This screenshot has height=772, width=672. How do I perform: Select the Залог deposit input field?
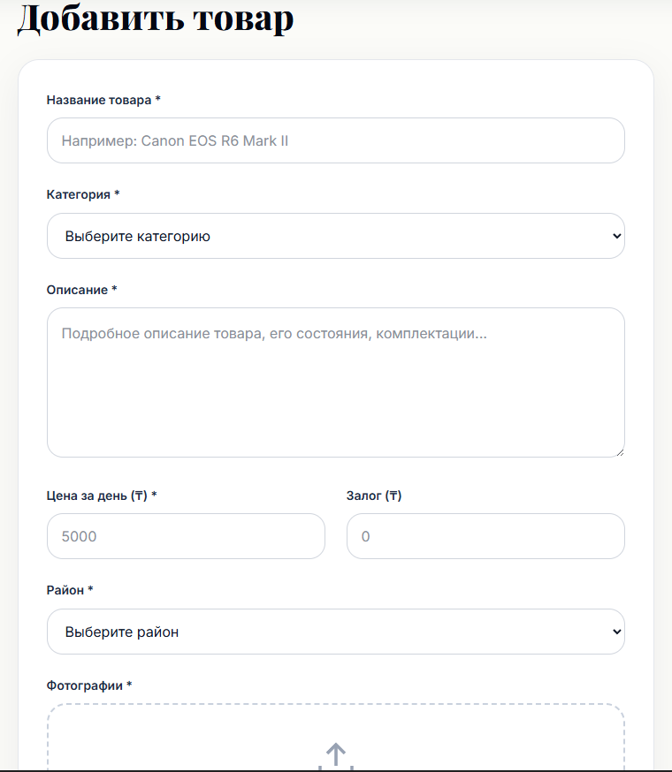point(485,536)
